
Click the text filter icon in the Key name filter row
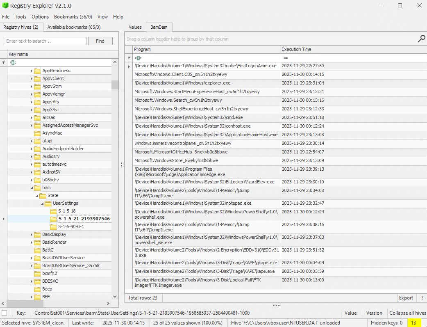pyautogui.click(x=13, y=62)
